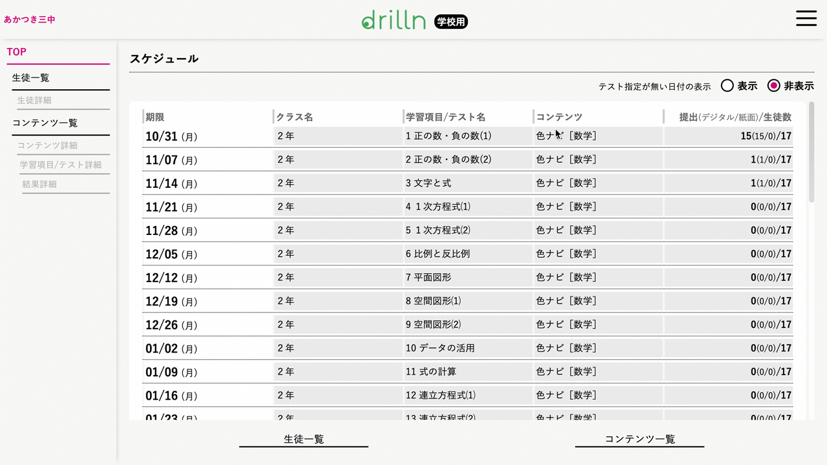This screenshot has height=465, width=827.
Task: Select the 表示 radio button
Action: [x=728, y=86]
